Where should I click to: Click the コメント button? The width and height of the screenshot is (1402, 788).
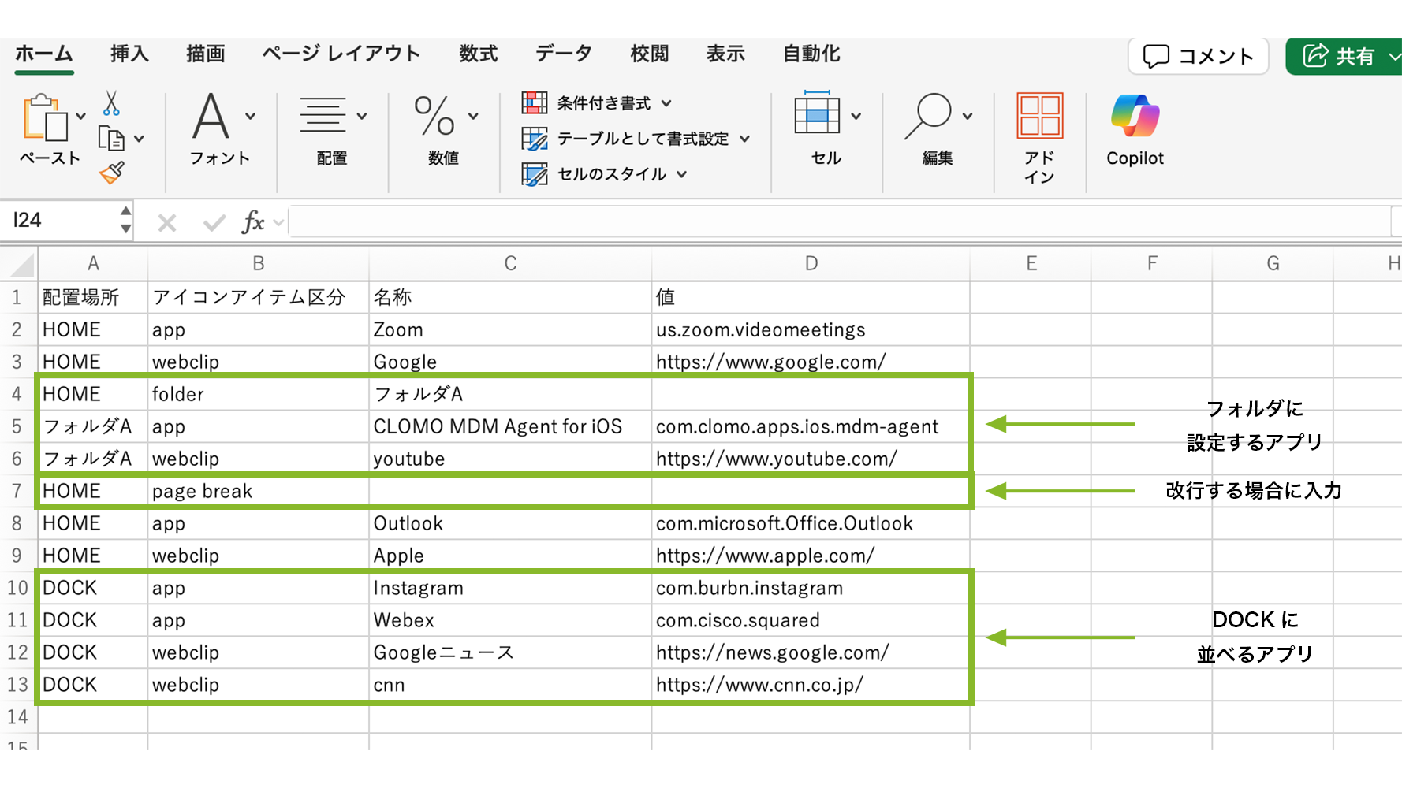click(x=1198, y=56)
